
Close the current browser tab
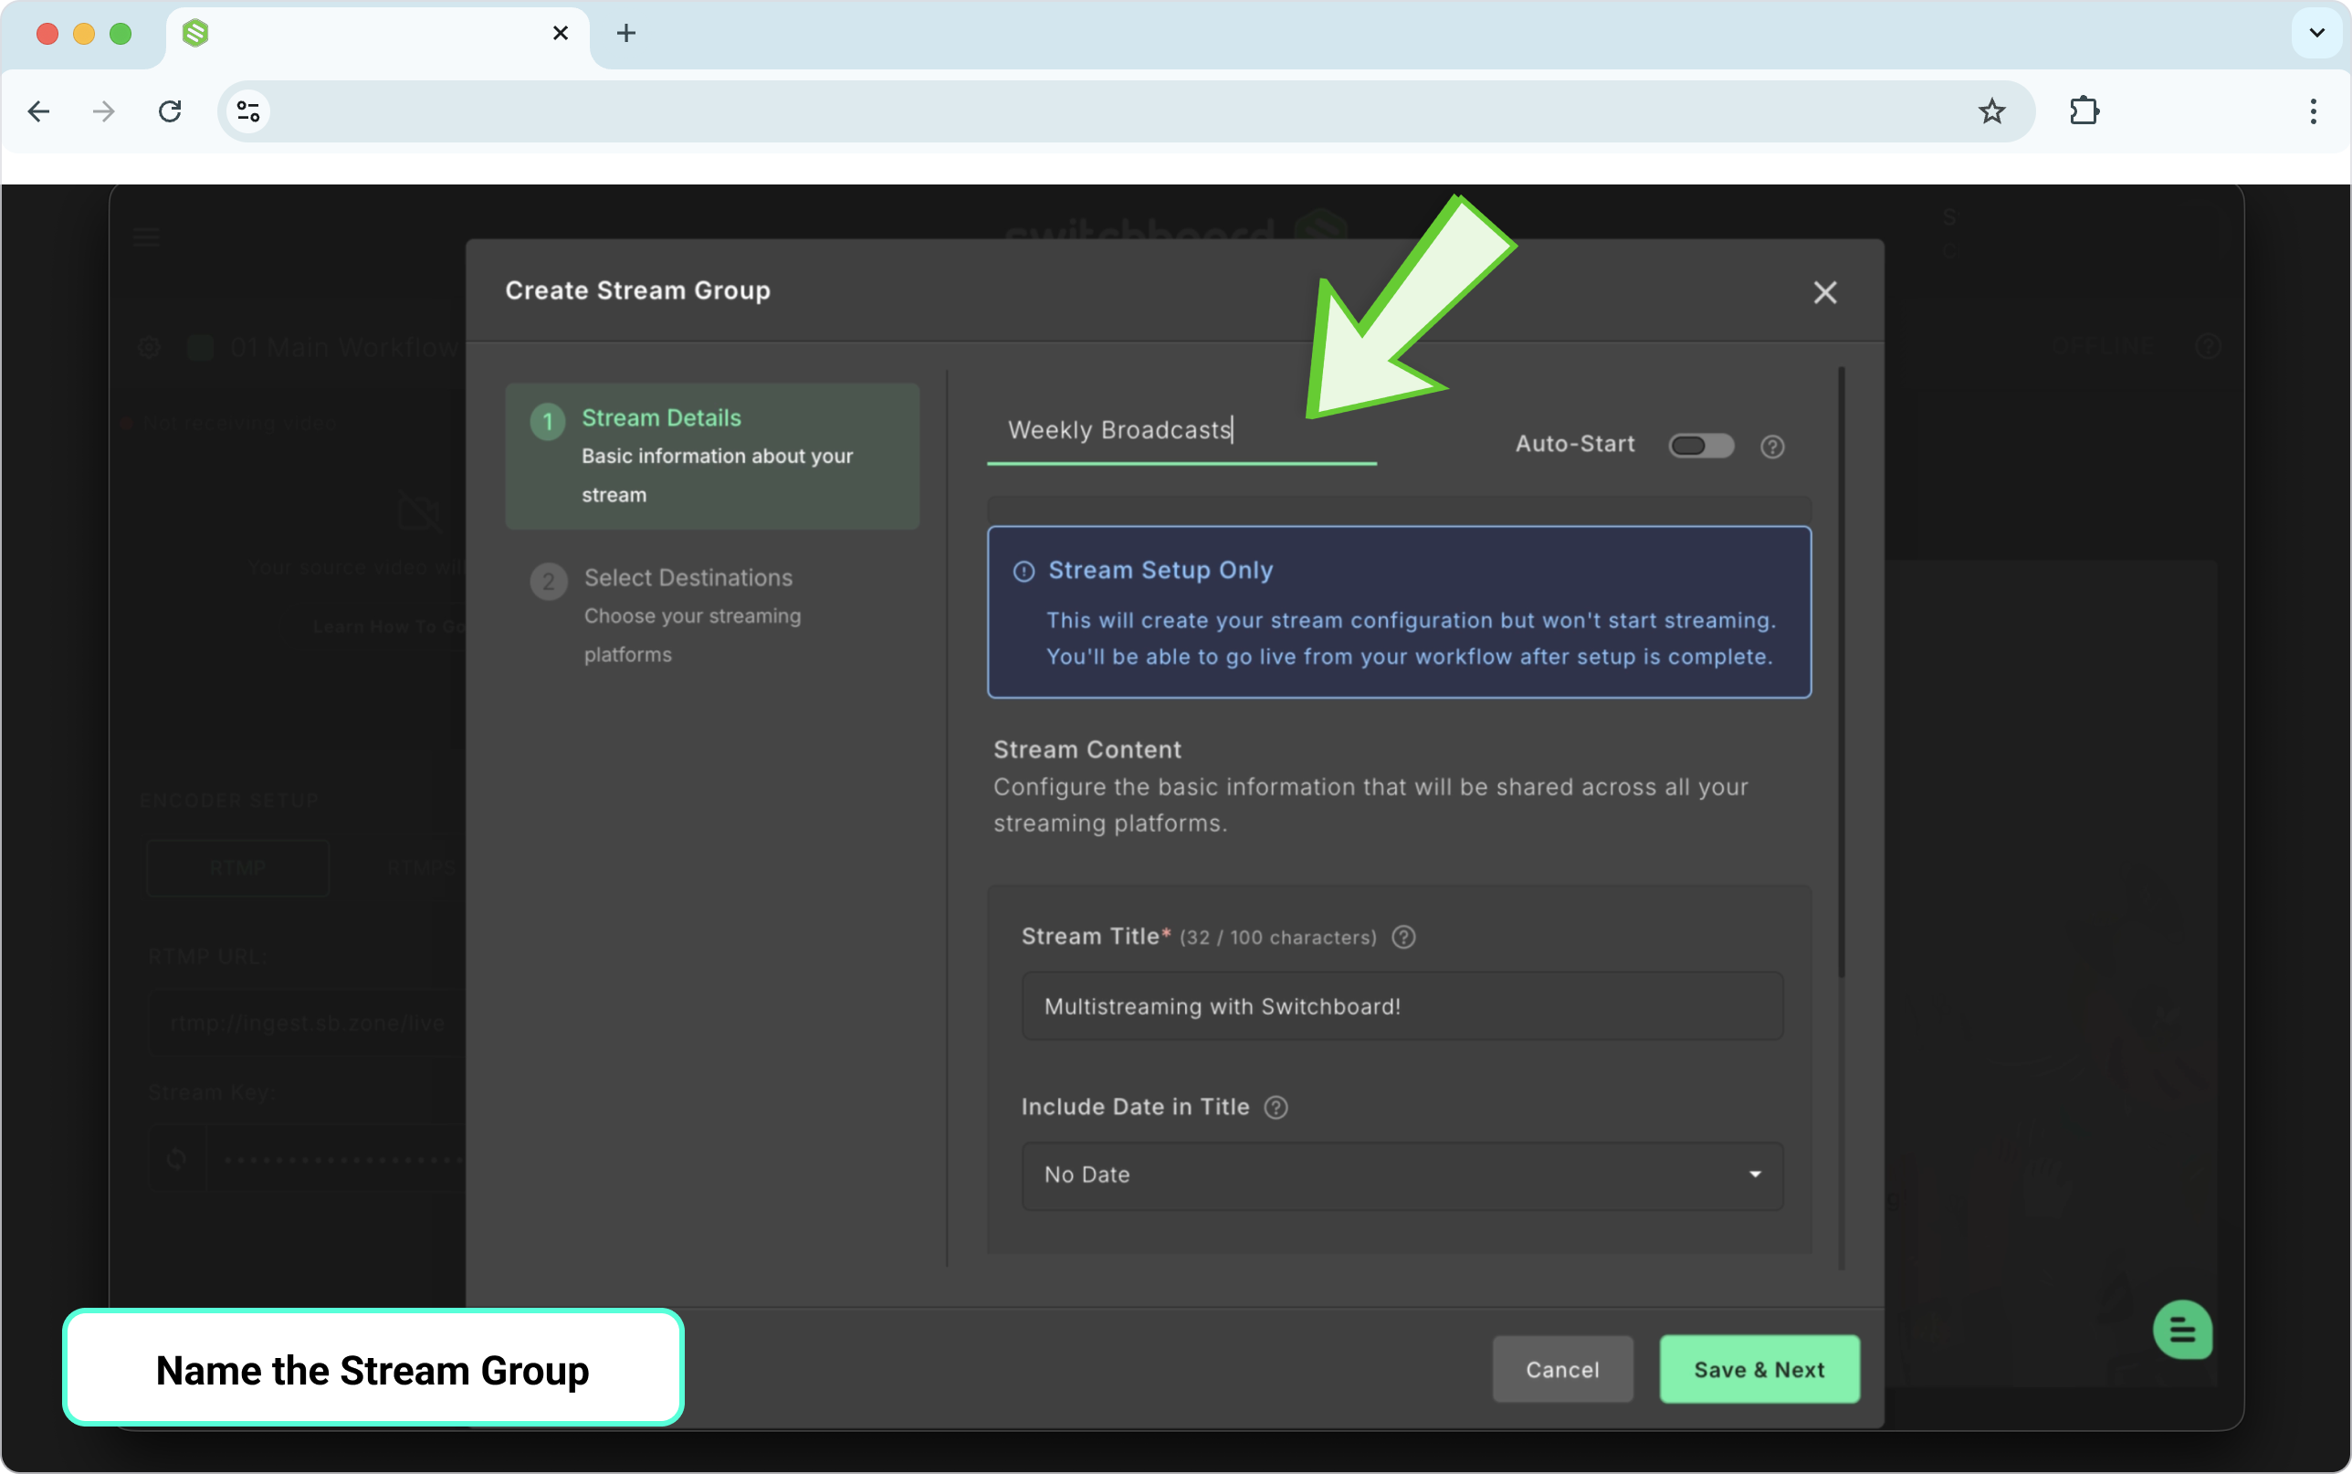(561, 34)
